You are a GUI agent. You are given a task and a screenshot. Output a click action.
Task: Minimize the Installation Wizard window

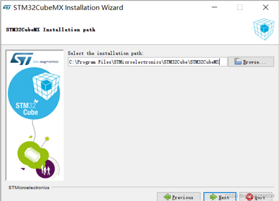coord(214,8)
